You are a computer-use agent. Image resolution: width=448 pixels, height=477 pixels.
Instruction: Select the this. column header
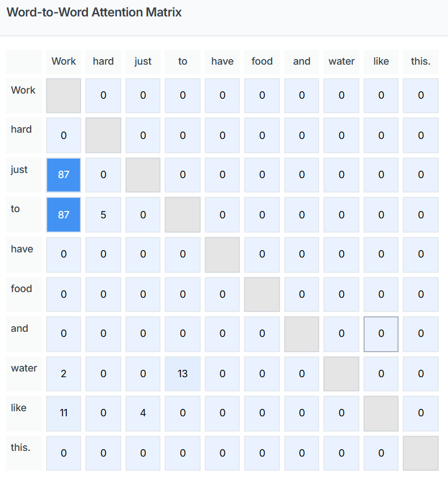click(421, 61)
